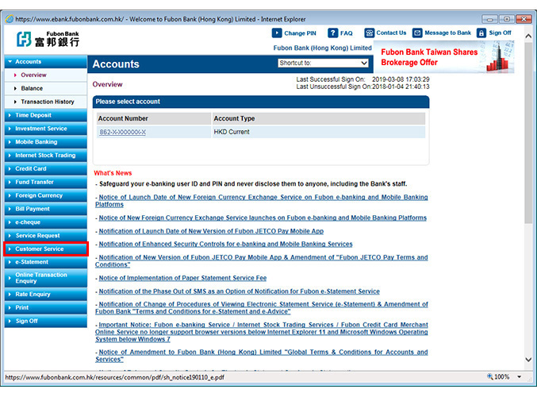Expand the Fund Transfer menu

[45, 182]
